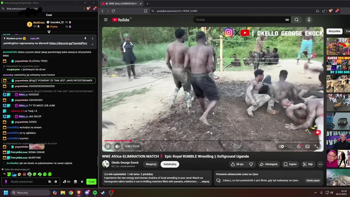Pause the YouTube video

coord(108,146)
